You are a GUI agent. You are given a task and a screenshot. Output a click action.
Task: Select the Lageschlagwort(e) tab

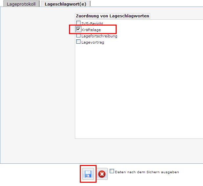[x=65, y=4]
